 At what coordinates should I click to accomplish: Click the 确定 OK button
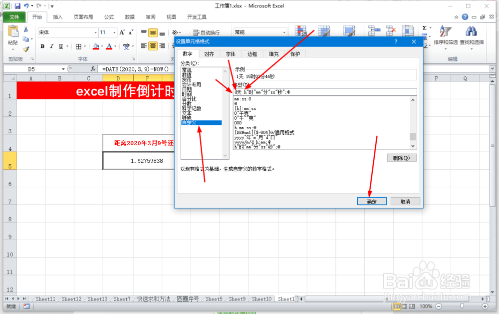pyautogui.click(x=372, y=202)
